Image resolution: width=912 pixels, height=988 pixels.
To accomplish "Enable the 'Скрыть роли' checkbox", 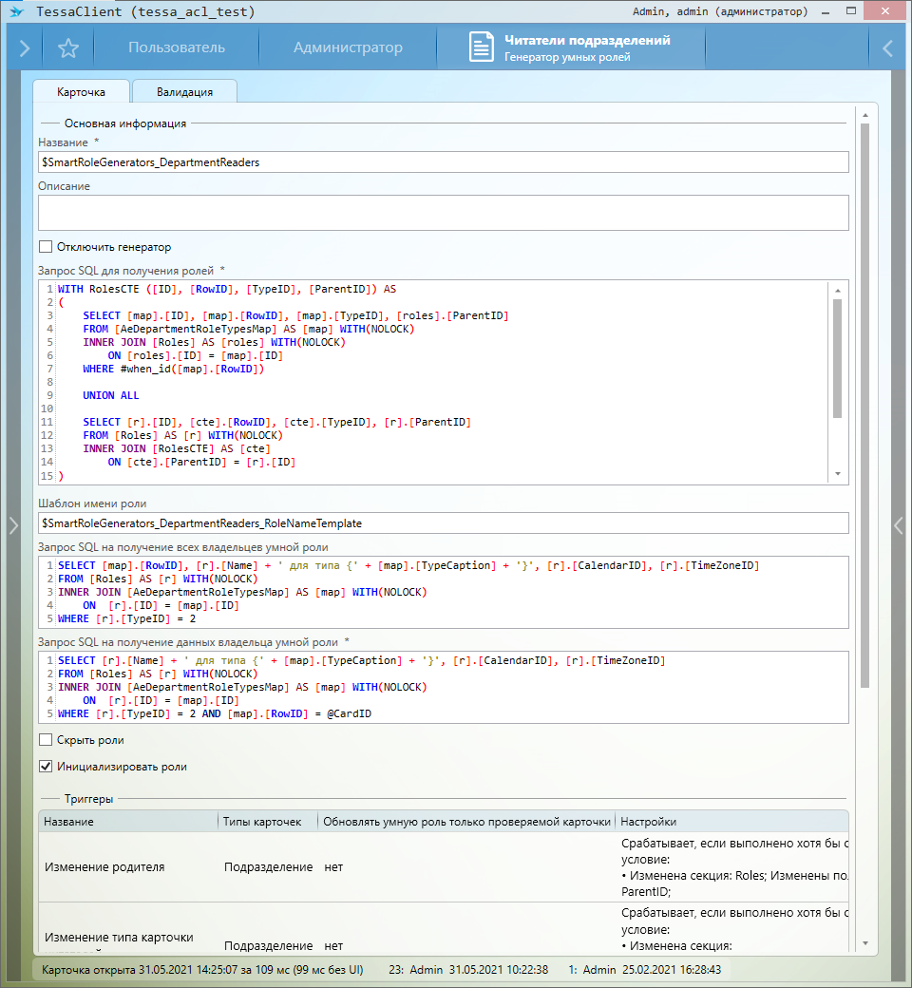I will (x=46, y=740).
